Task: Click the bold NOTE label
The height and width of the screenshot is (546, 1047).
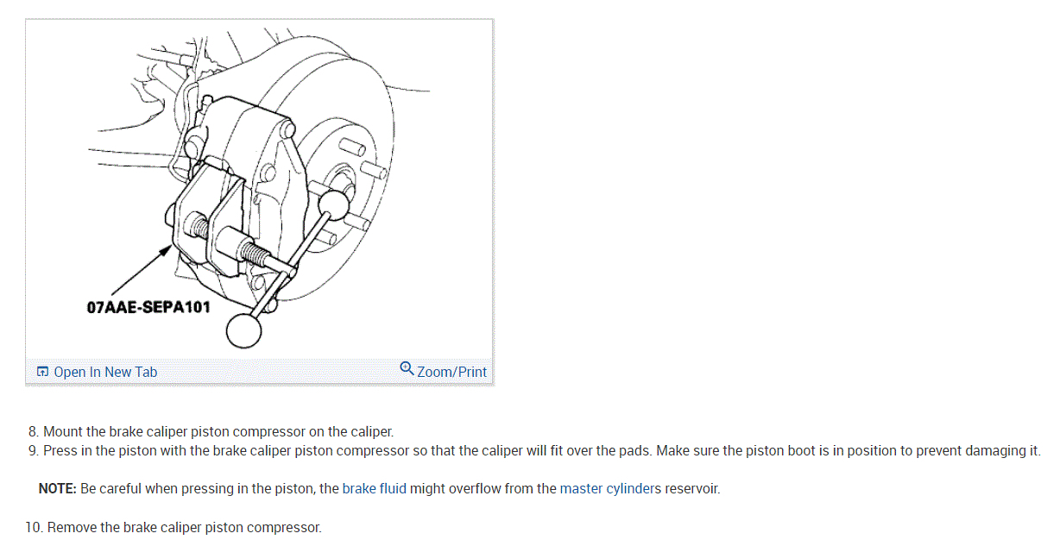Action: tap(58, 488)
